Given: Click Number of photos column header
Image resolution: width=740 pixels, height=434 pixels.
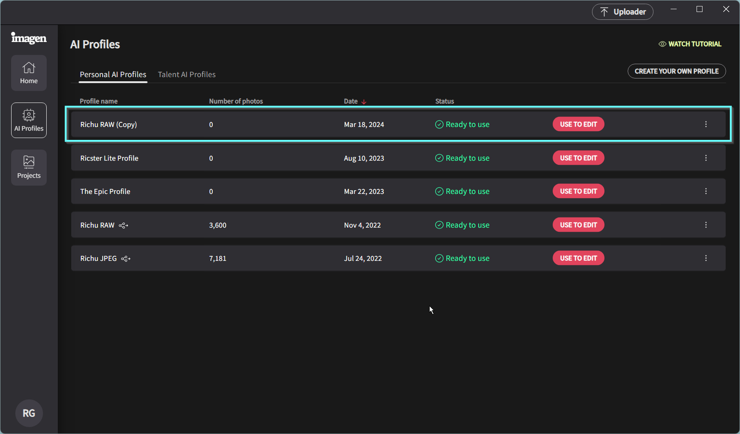Looking at the screenshot, I should click(x=236, y=101).
